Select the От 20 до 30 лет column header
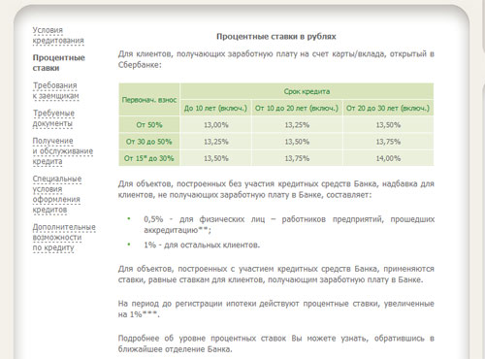This screenshot has width=485, height=359. (x=388, y=108)
